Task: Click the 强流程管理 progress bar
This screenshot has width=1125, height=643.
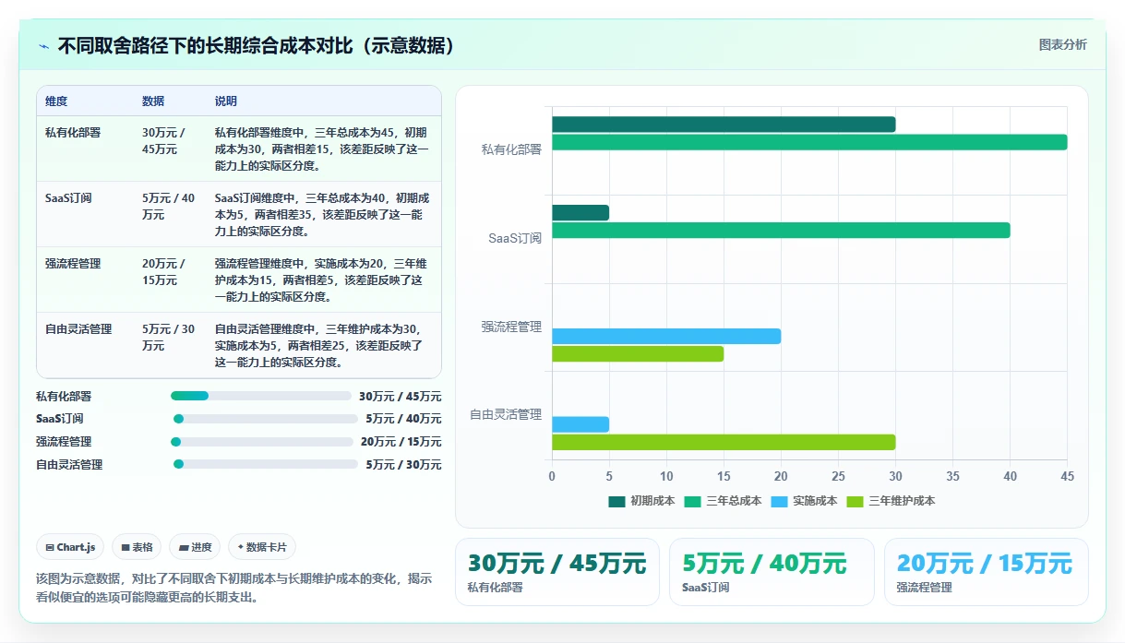Action: (x=261, y=442)
